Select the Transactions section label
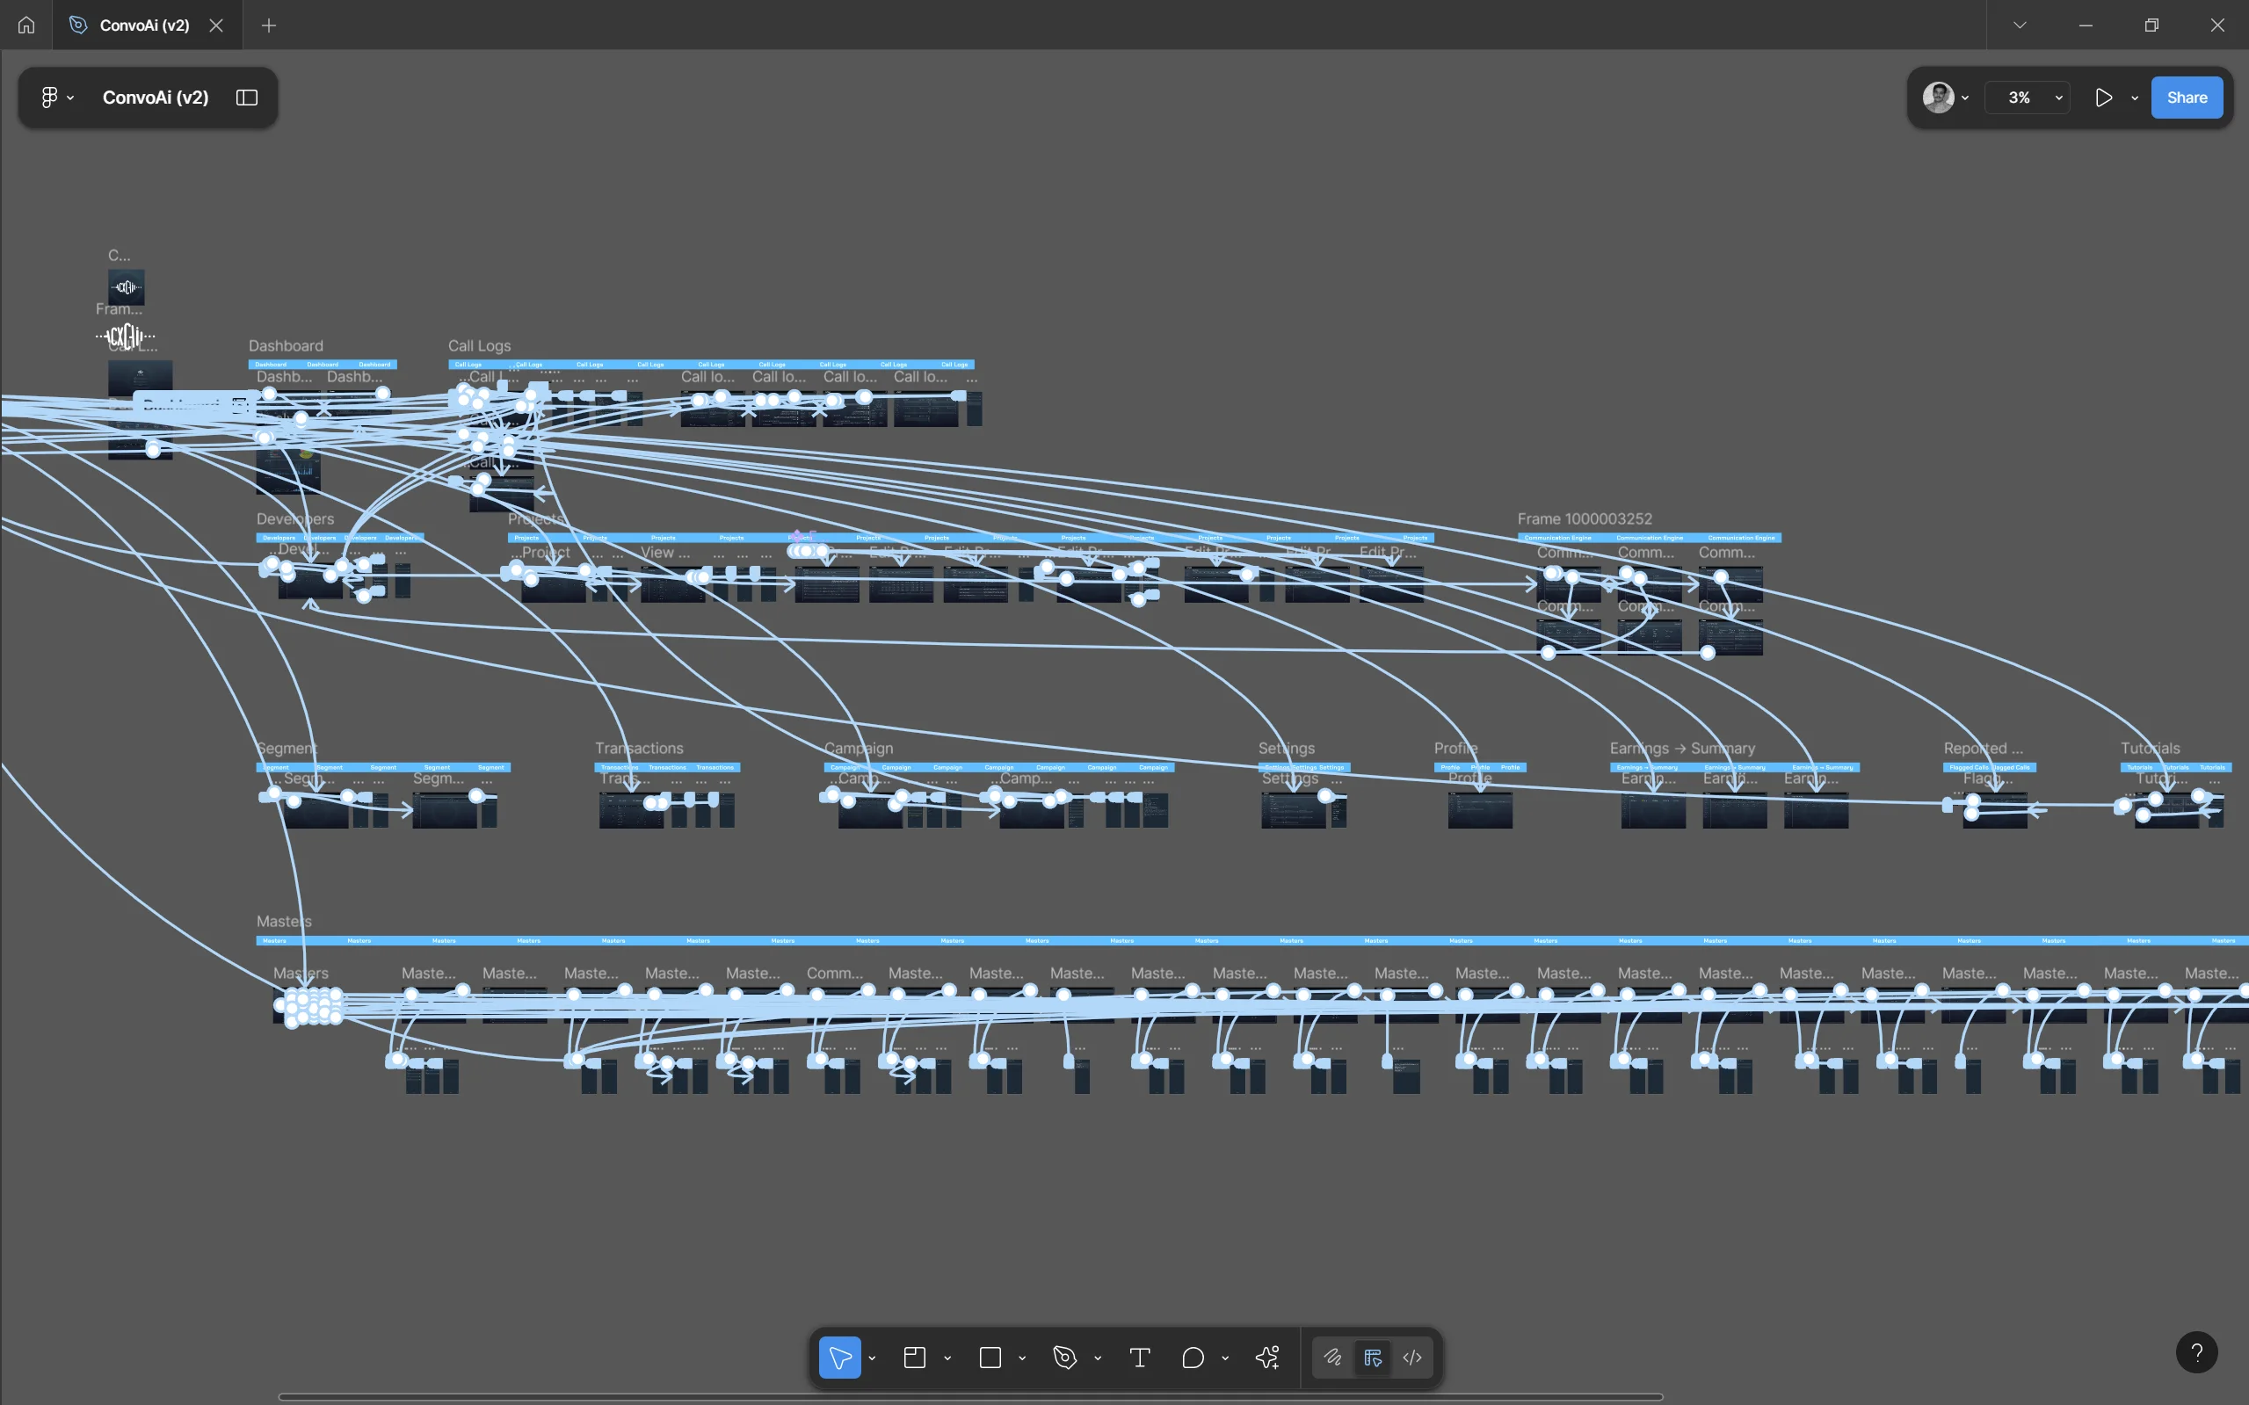Viewport: 2249px width, 1405px height. [x=638, y=748]
